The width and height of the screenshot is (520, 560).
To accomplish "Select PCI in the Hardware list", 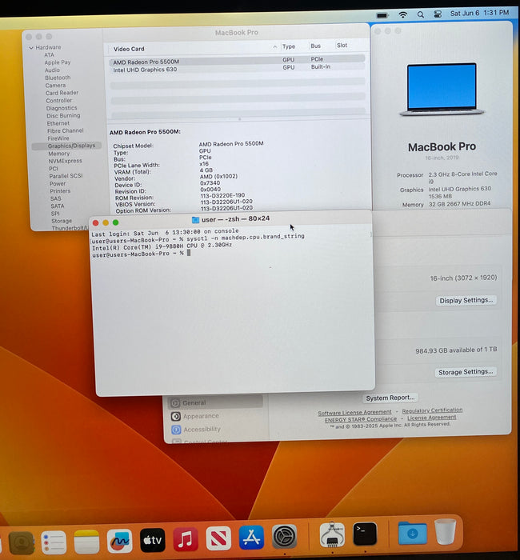I will point(54,169).
